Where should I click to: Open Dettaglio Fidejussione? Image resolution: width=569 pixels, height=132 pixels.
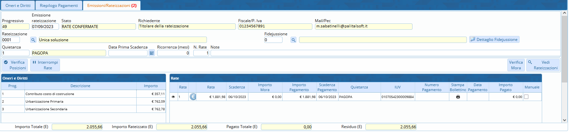pyautogui.click(x=494, y=40)
